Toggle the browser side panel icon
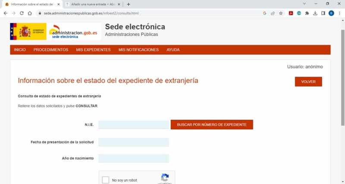Image resolution: width=345 pixels, height=184 pixels. tap(323, 13)
